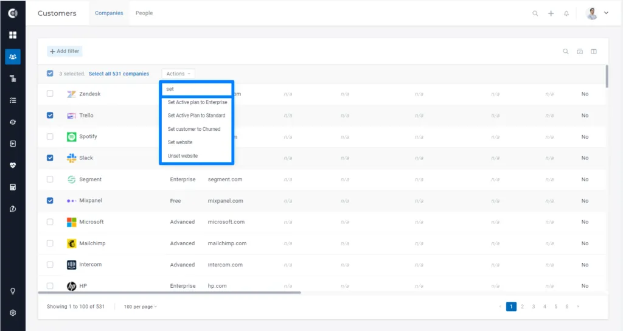Click the Add filter button
The width and height of the screenshot is (623, 331).
64,51
